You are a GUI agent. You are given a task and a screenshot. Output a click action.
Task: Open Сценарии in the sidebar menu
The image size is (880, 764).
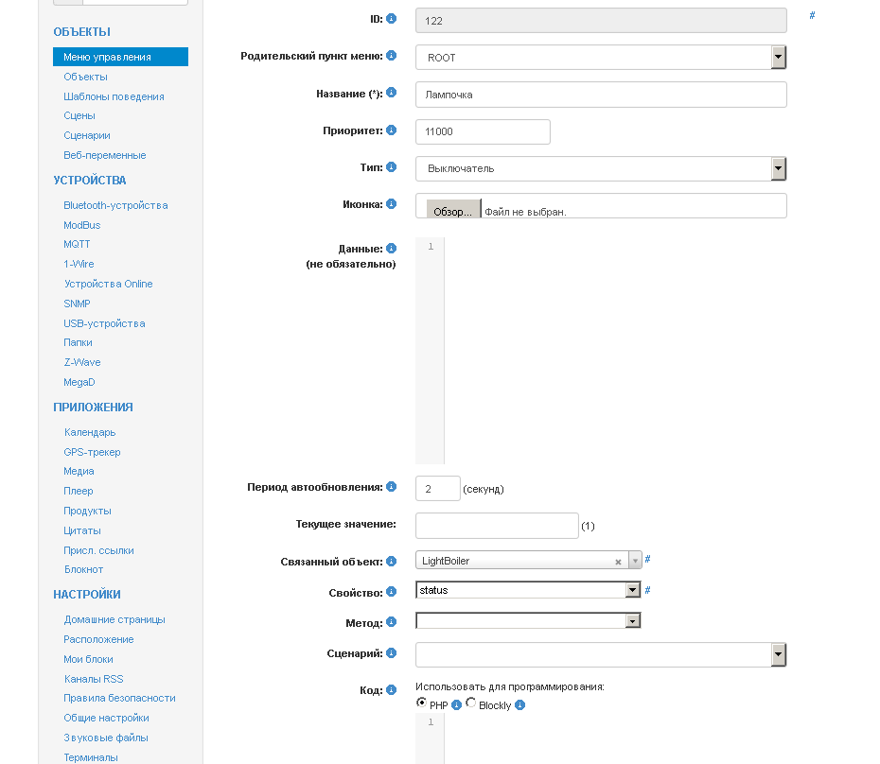[x=87, y=135]
